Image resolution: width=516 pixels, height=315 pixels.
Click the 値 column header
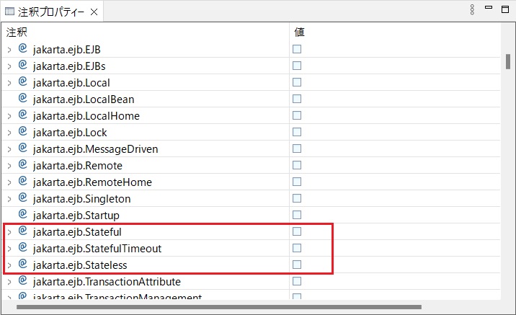pyautogui.click(x=300, y=32)
